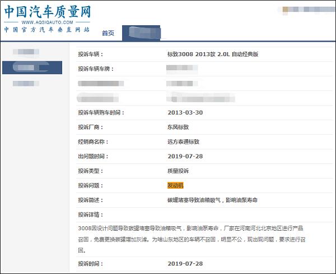This screenshot has width=336, height=274.
Task: Click the 投诉车辆 label
Action: point(90,54)
